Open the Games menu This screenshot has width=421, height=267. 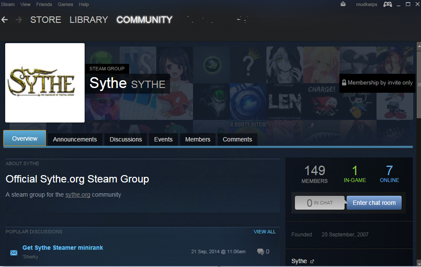click(x=65, y=4)
